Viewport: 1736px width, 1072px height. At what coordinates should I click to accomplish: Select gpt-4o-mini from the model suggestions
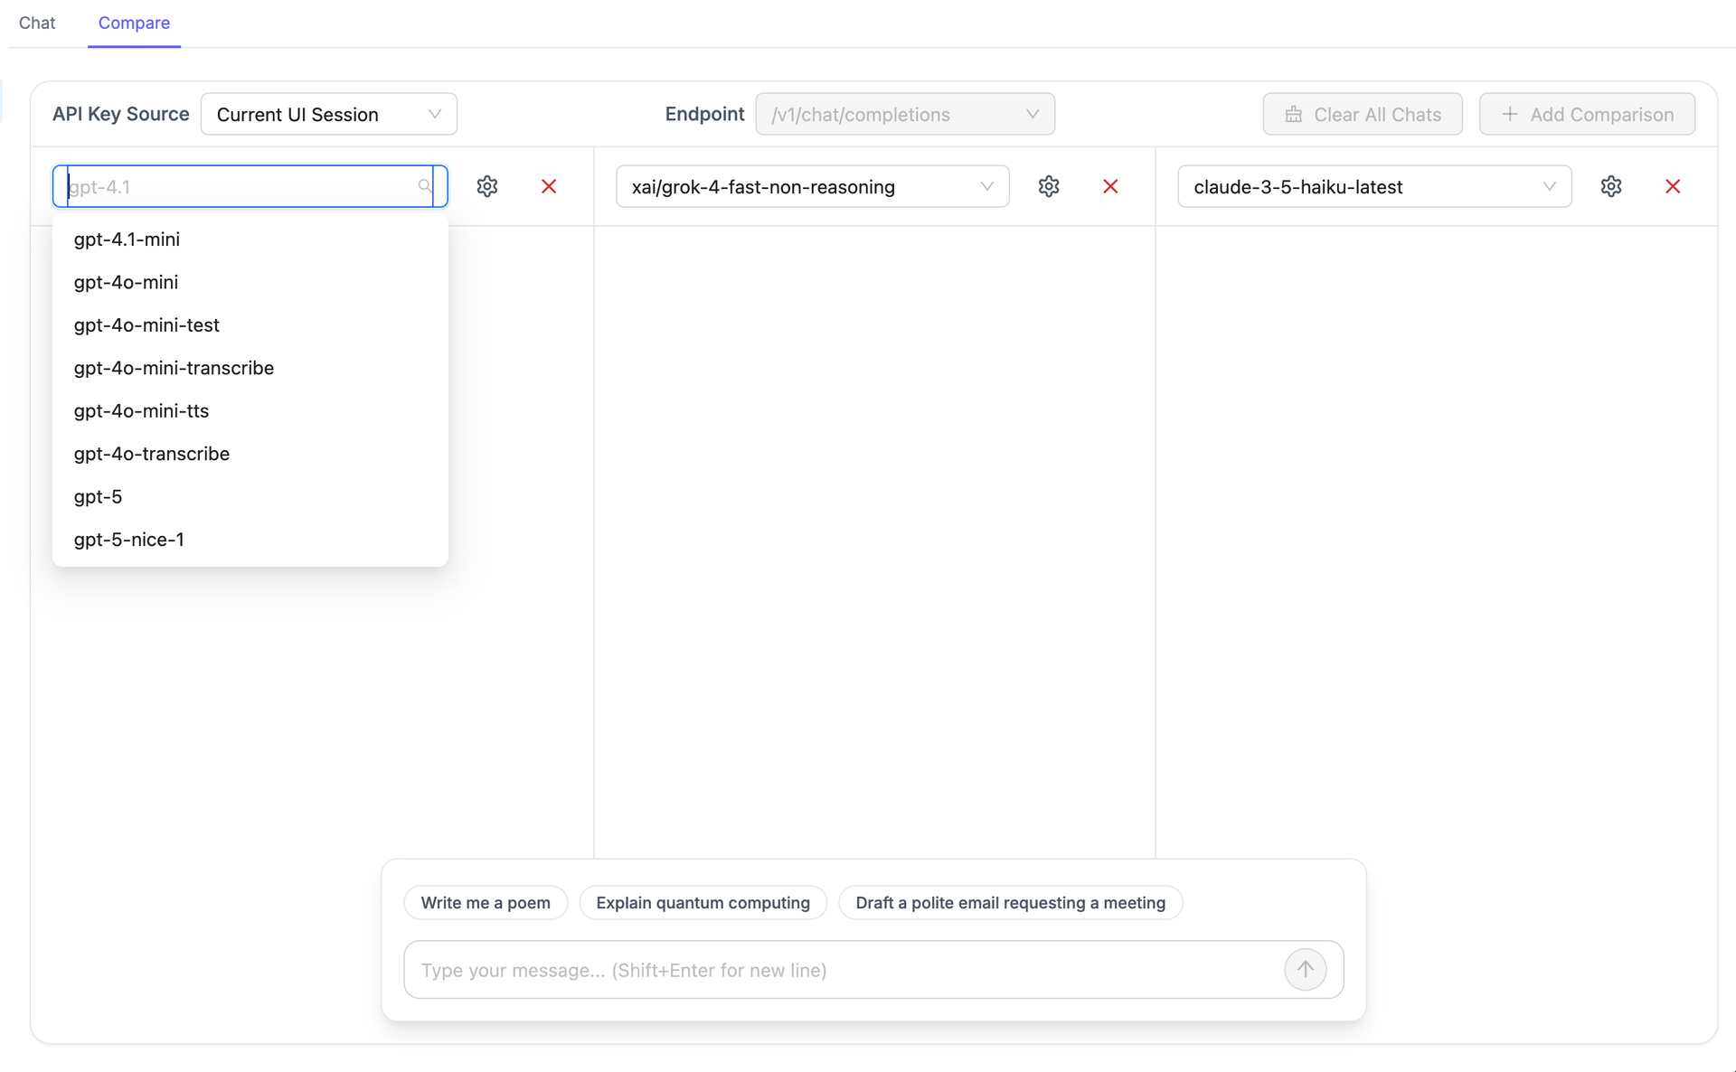click(126, 282)
